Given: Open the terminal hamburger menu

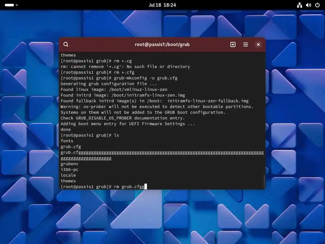Looking at the screenshot, I should pyautogui.click(x=246, y=44).
